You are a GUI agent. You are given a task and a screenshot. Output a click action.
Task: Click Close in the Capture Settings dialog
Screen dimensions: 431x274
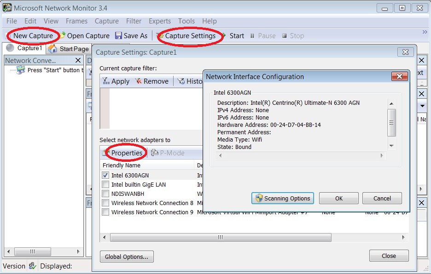coord(389,256)
